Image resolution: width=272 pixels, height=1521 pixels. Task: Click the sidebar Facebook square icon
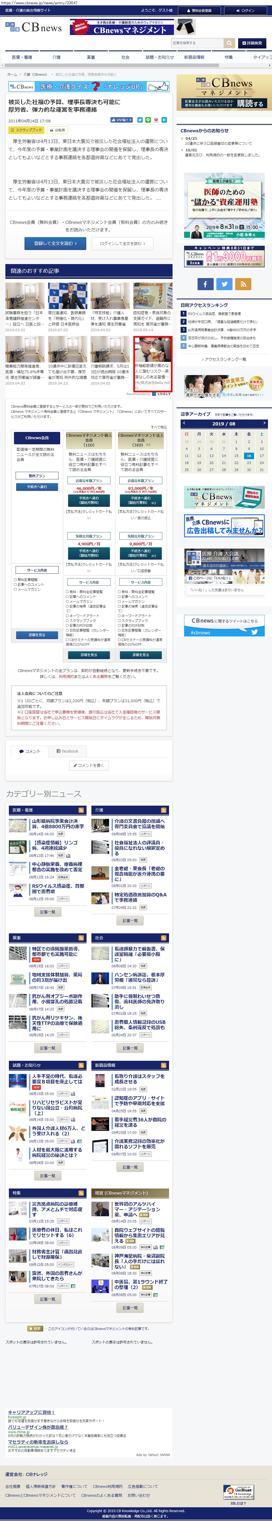point(205,284)
